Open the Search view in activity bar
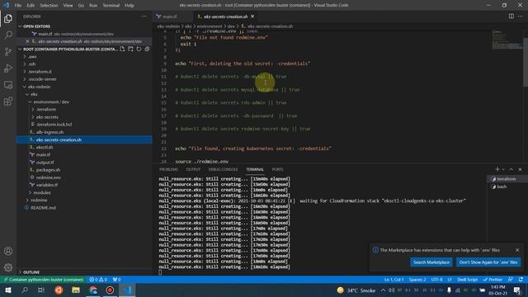Image resolution: width=528 pixels, height=297 pixels. coord(8,35)
